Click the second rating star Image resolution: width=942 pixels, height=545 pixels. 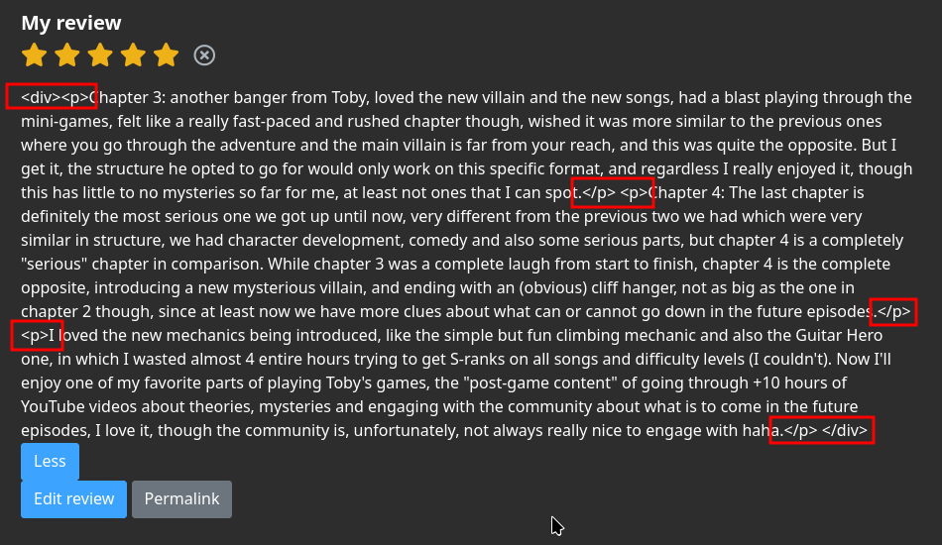(67, 55)
